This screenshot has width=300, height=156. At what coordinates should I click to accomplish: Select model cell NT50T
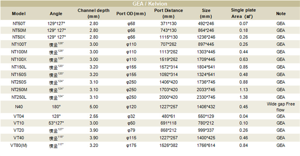pyautogui.click(x=19, y=24)
